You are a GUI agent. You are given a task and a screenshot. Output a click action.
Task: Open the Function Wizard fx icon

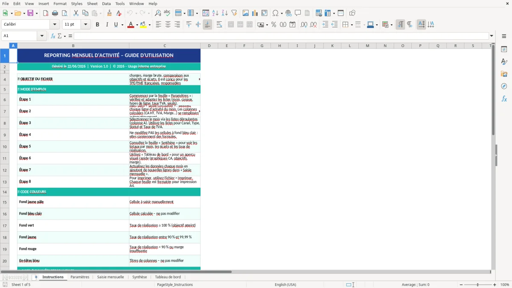tap(53, 36)
